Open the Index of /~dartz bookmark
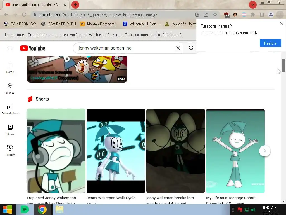286x215 pixels. click(x=180, y=24)
